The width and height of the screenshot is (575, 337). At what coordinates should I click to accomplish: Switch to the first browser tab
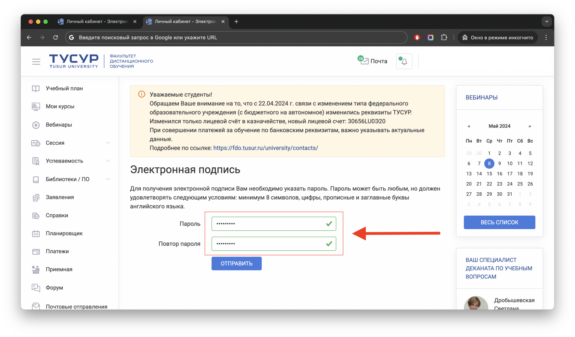point(97,21)
